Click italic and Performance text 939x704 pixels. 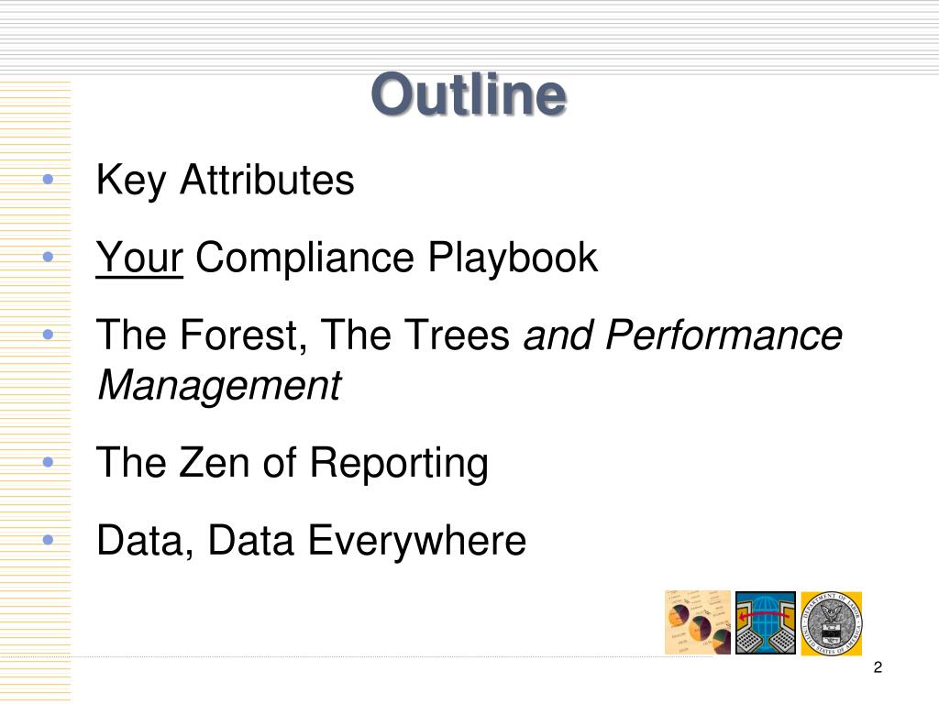(682, 335)
